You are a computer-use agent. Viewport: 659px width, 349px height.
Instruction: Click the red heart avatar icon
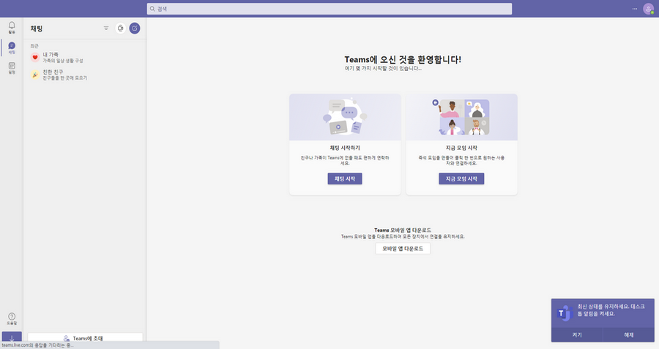click(35, 58)
